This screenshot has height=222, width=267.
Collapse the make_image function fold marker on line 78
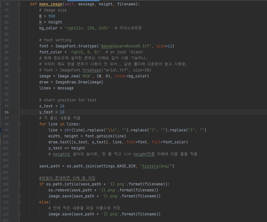(x=19, y=4)
